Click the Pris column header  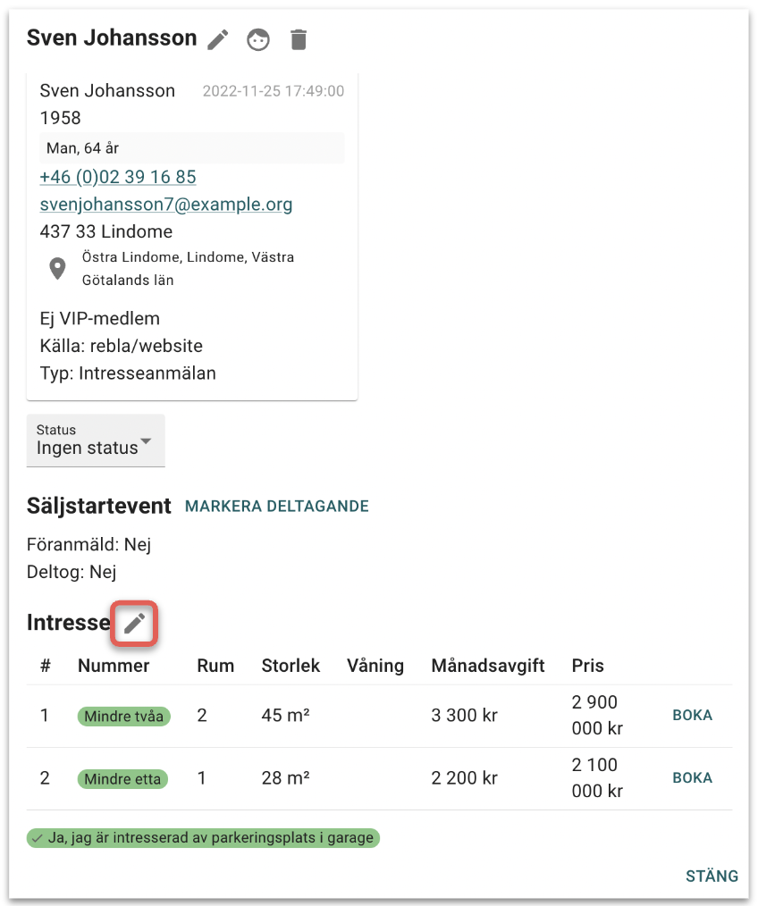click(x=587, y=666)
